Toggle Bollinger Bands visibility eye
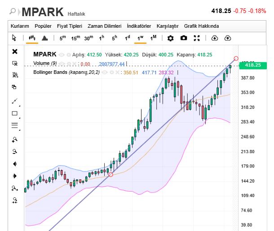The width and height of the screenshot is (274, 231). click(x=105, y=72)
